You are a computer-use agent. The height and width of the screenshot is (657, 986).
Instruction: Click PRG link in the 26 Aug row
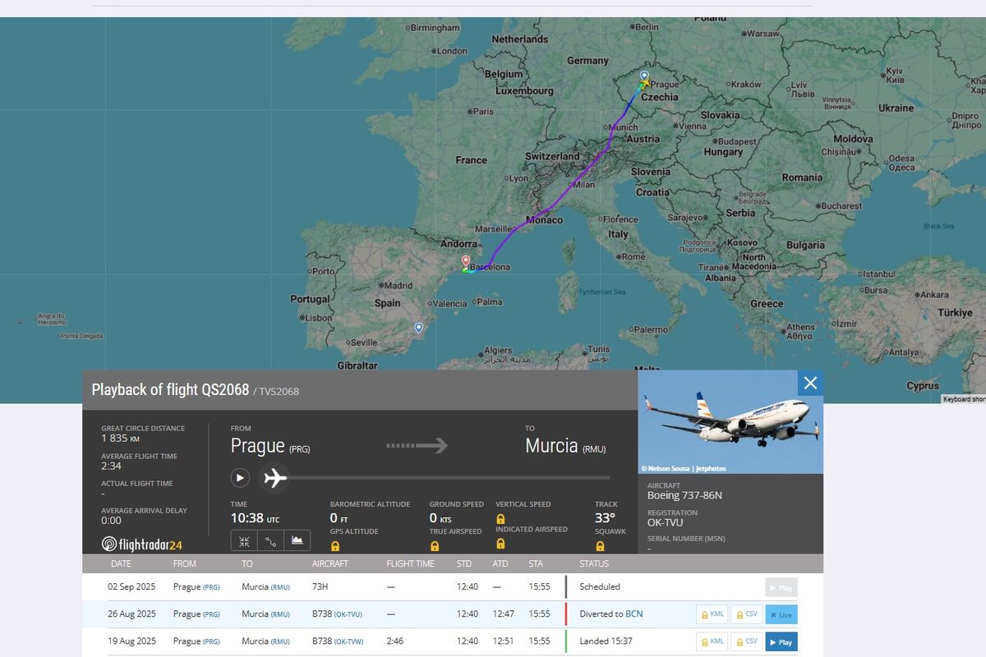[211, 614]
